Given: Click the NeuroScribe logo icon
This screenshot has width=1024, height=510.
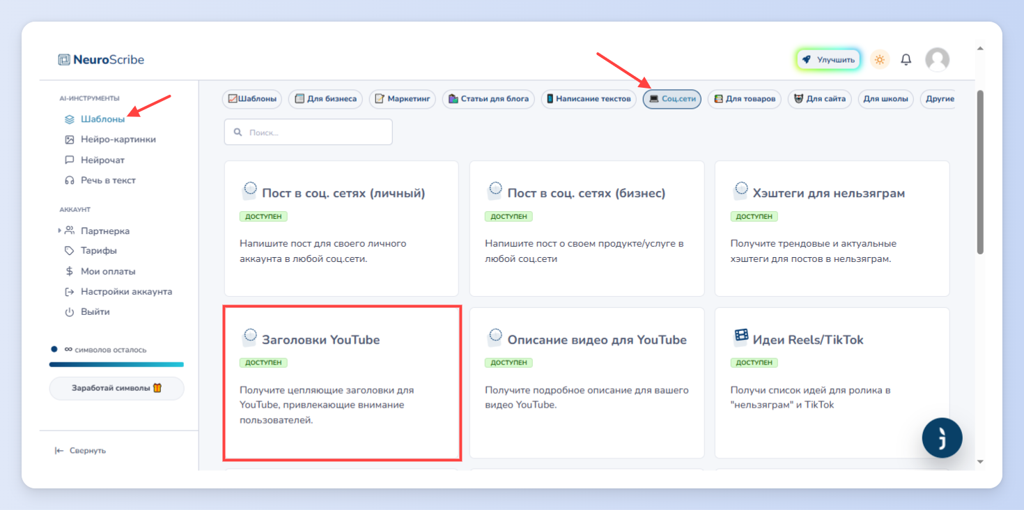Looking at the screenshot, I should [x=64, y=60].
